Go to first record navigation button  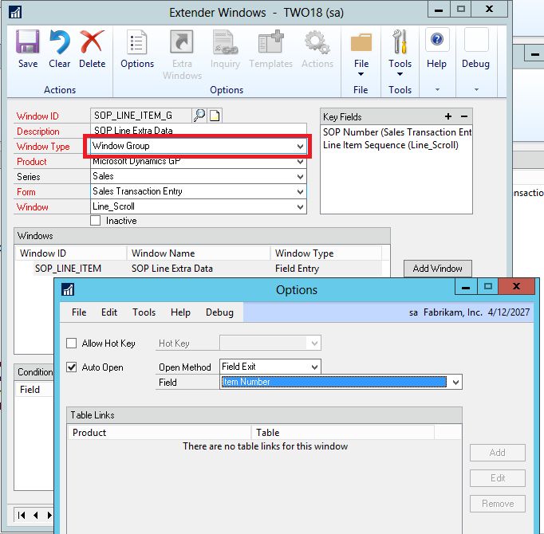pyautogui.click(x=22, y=515)
